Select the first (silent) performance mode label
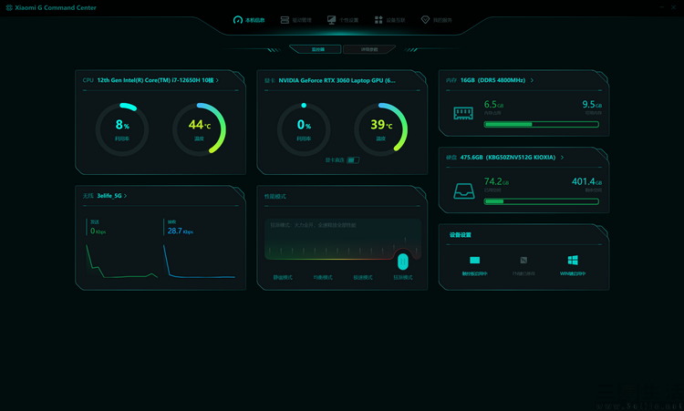Viewport: 684px width, 411px height. [x=283, y=278]
